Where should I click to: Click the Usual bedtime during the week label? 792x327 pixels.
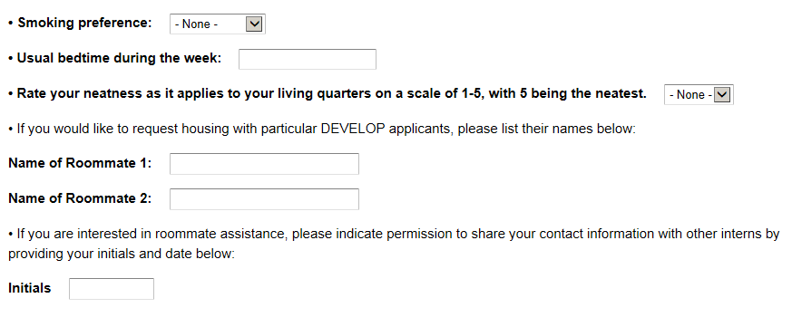point(119,58)
